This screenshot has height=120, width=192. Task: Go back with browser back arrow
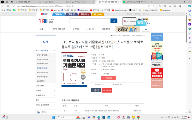click(x=3, y=6)
